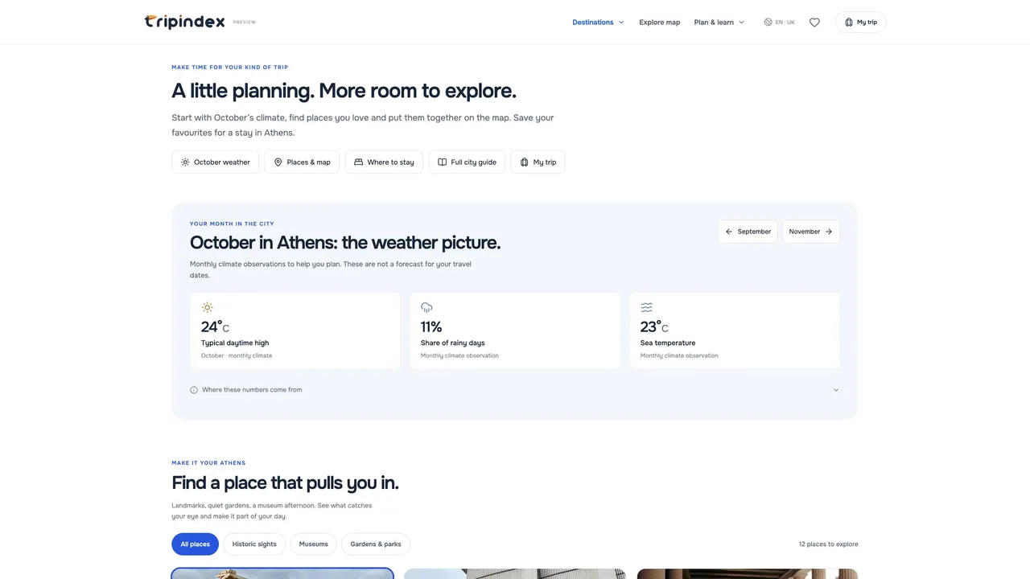Open the saved favourites heart icon
This screenshot has height=579, width=1030.
point(814,23)
